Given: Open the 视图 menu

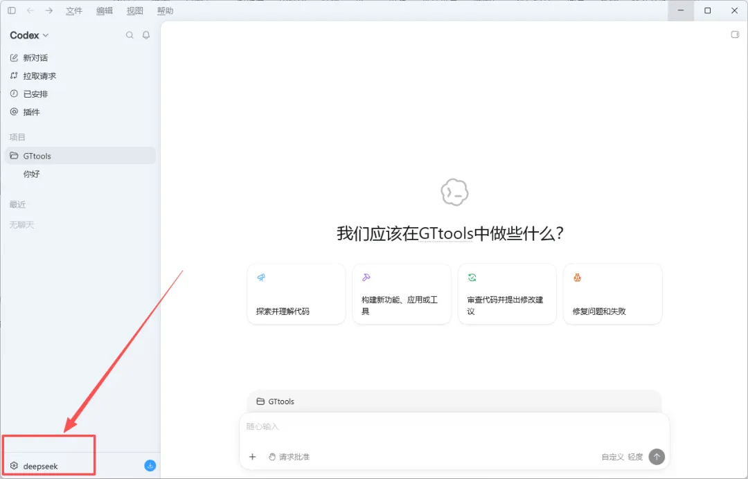Looking at the screenshot, I should 135,10.
